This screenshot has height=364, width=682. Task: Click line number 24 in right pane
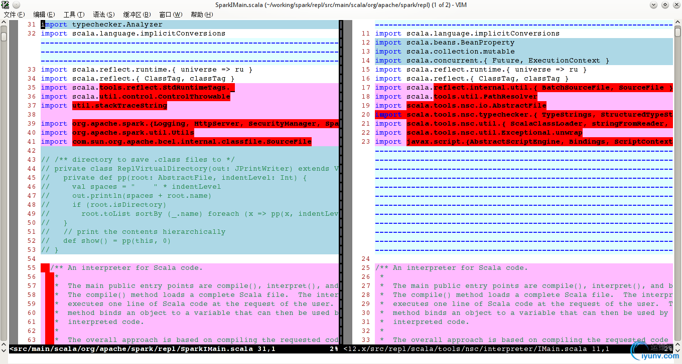click(365, 259)
